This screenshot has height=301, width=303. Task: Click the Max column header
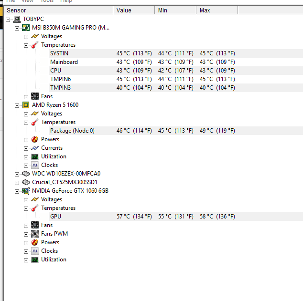coord(217,10)
